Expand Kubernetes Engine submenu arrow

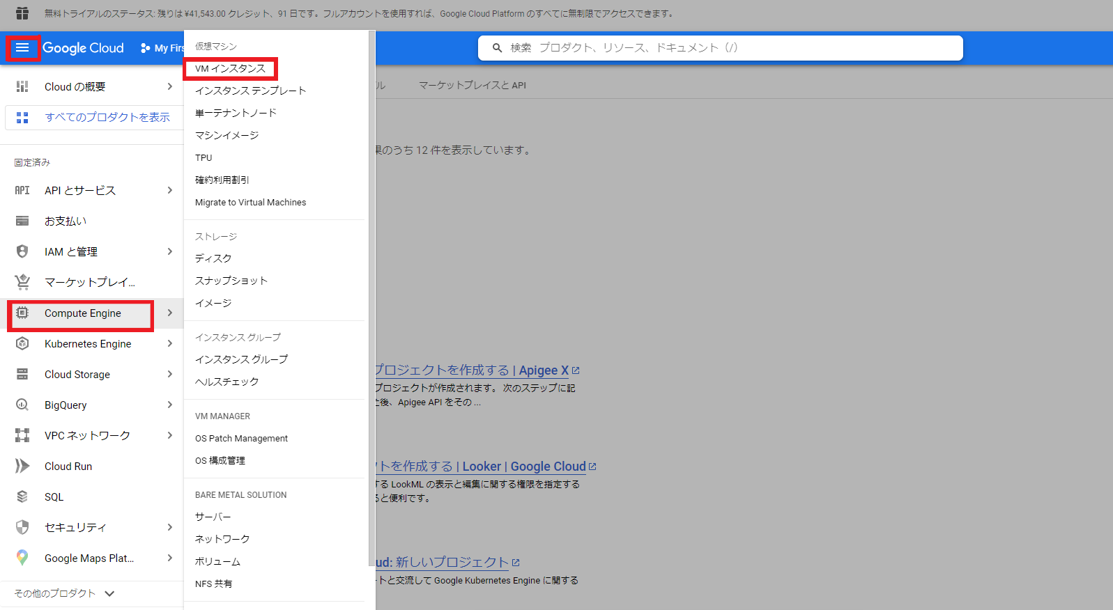(x=169, y=343)
